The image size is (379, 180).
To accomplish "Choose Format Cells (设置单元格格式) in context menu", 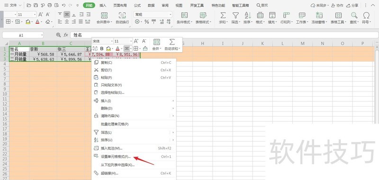I will tap(134, 157).
